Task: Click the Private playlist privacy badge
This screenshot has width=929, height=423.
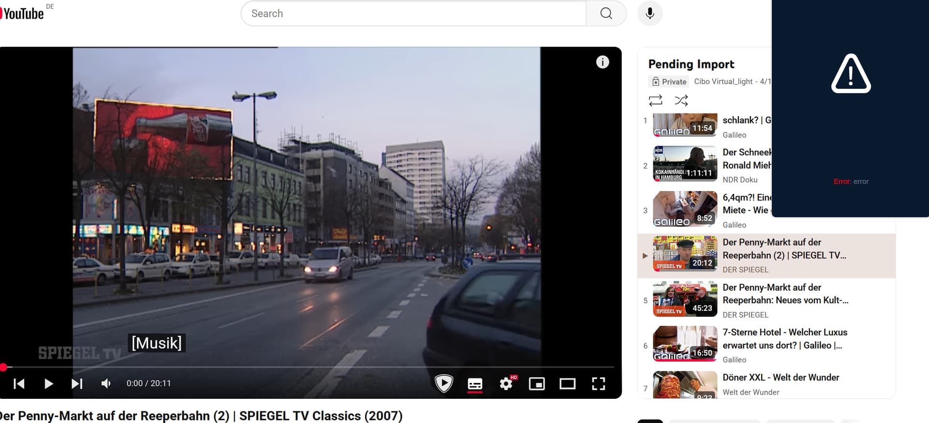Action: coord(669,82)
